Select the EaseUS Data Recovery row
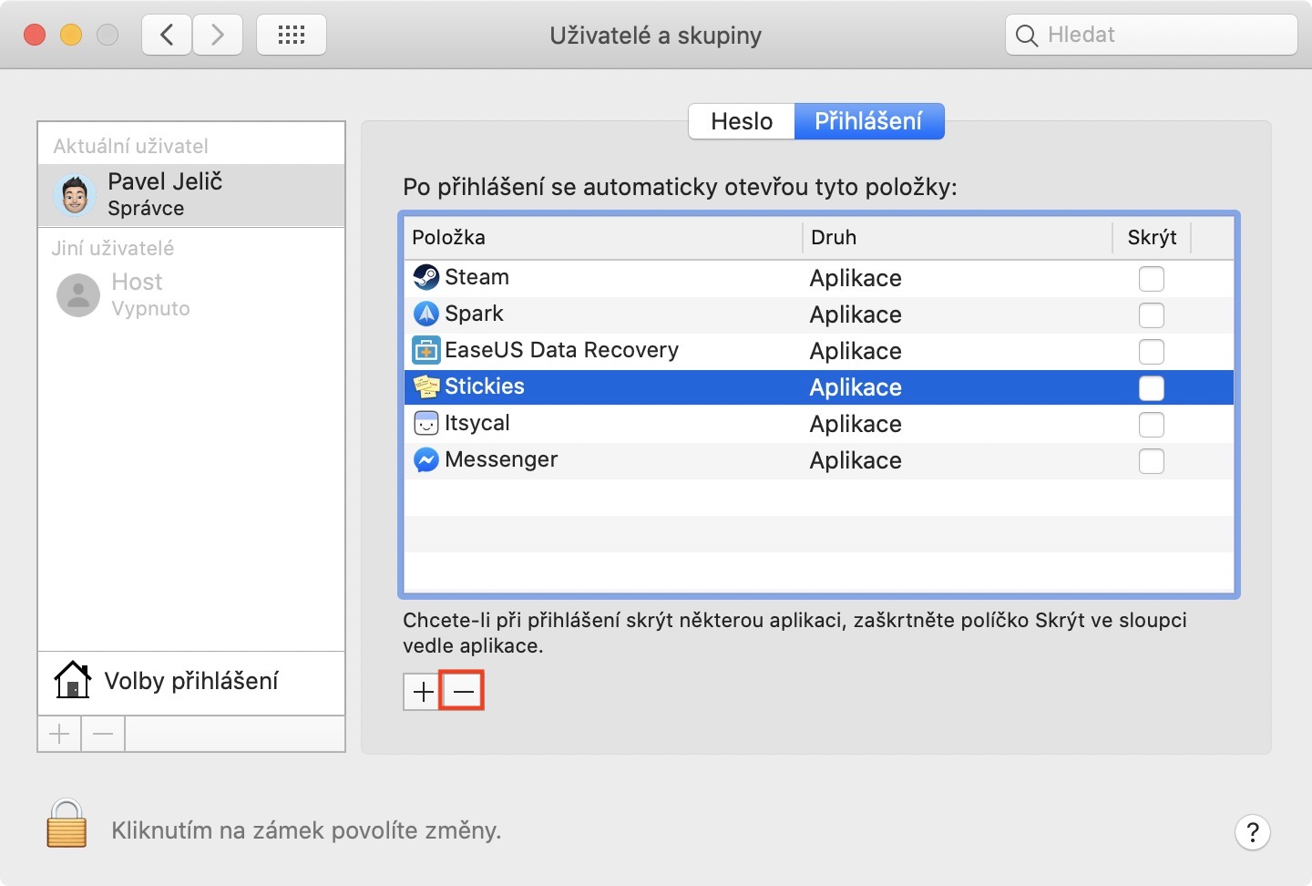The height and width of the screenshot is (886, 1312). pos(561,351)
